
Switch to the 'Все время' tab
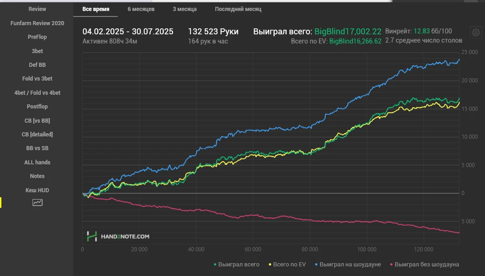click(x=96, y=9)
